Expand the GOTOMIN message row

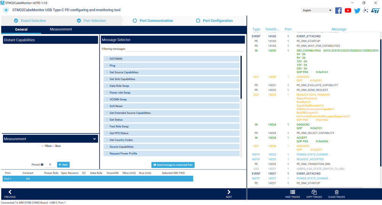pos(171,59)
